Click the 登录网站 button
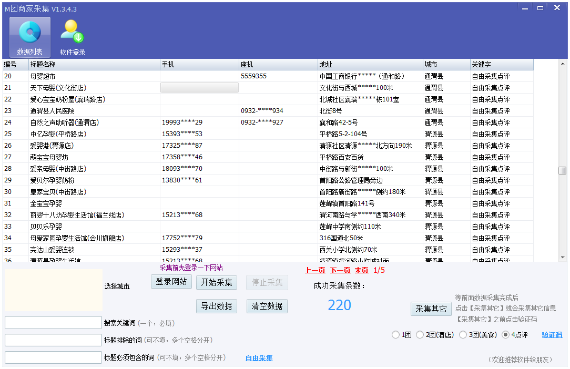Viewport: 570px width, 369px height. (171, 282)
